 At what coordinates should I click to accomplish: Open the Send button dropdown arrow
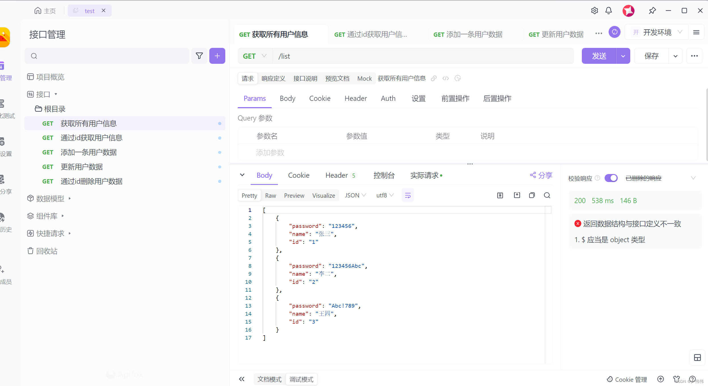(x=623, y=56)
